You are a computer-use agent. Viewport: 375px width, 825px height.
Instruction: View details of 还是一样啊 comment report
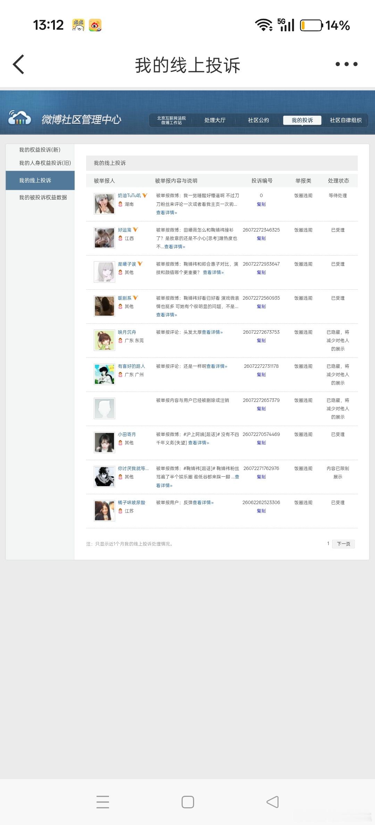click(217, 366)
